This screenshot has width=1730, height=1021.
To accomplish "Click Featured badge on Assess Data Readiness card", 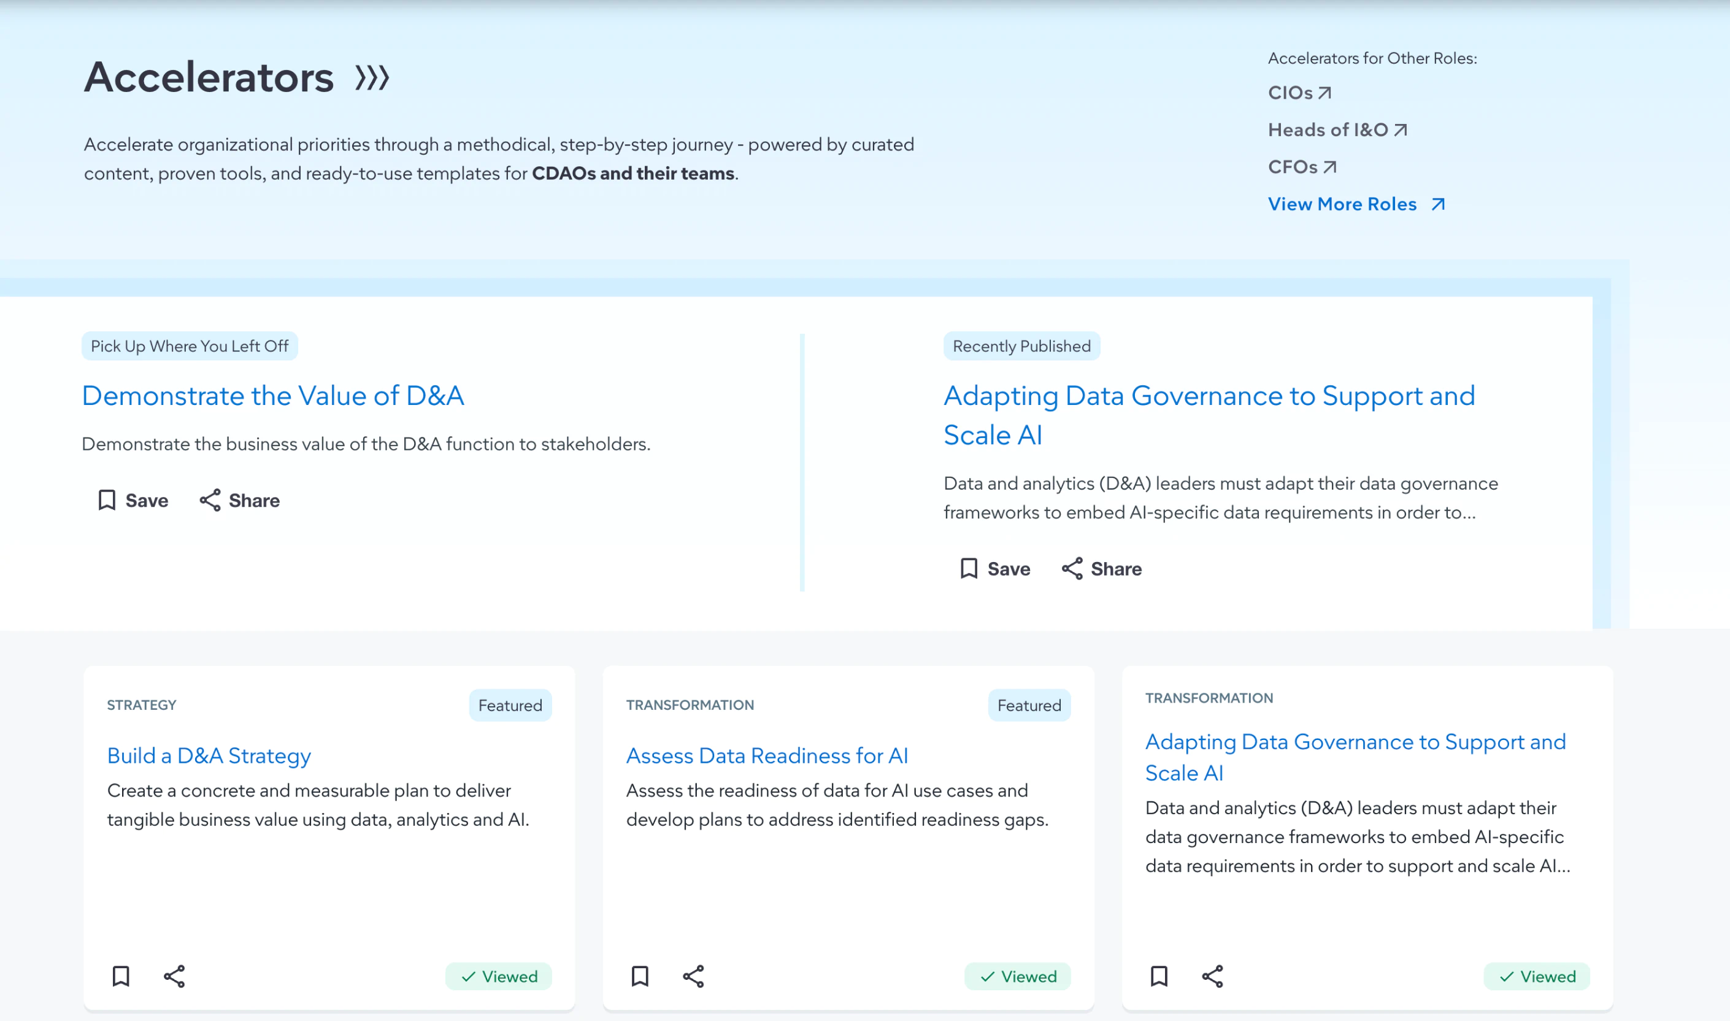I will (x=1029, y=705).
